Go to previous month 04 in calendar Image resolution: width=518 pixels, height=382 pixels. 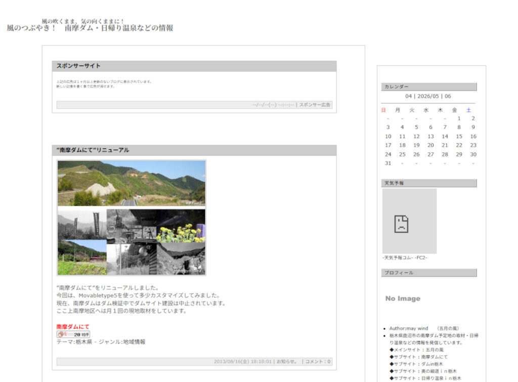(409, 96)
